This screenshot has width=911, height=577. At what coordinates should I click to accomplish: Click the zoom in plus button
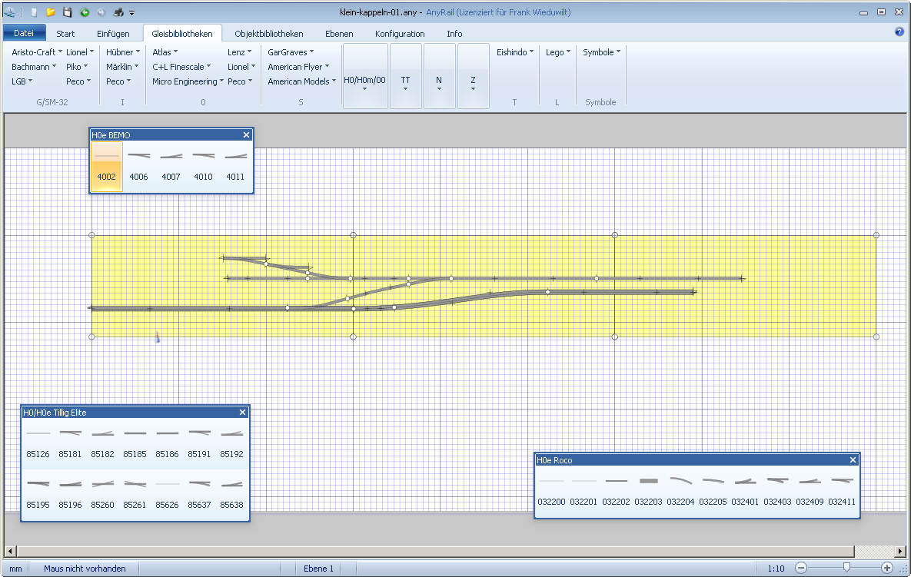click(886, 568)
